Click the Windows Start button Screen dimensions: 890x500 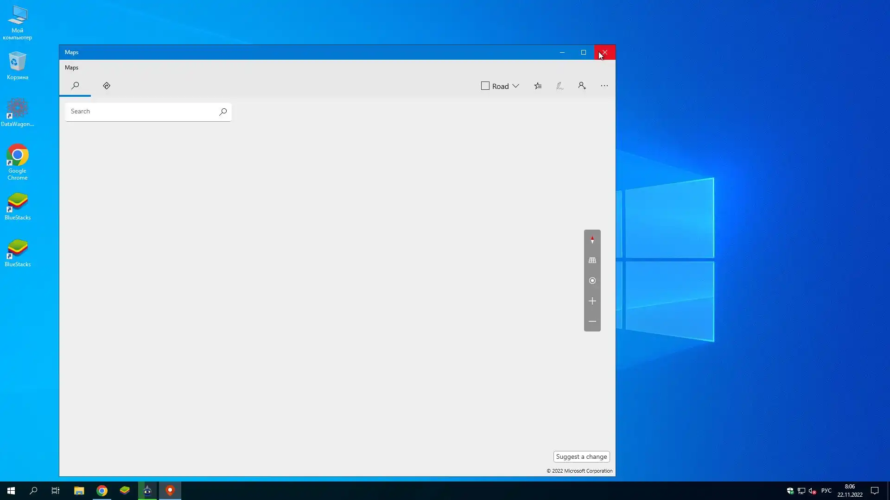(11, 491)
